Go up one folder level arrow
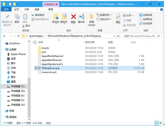 [x=19, y=36]
